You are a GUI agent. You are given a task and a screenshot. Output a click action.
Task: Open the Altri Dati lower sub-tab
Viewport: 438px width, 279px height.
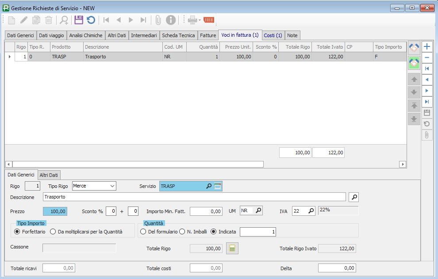point(49,175)
